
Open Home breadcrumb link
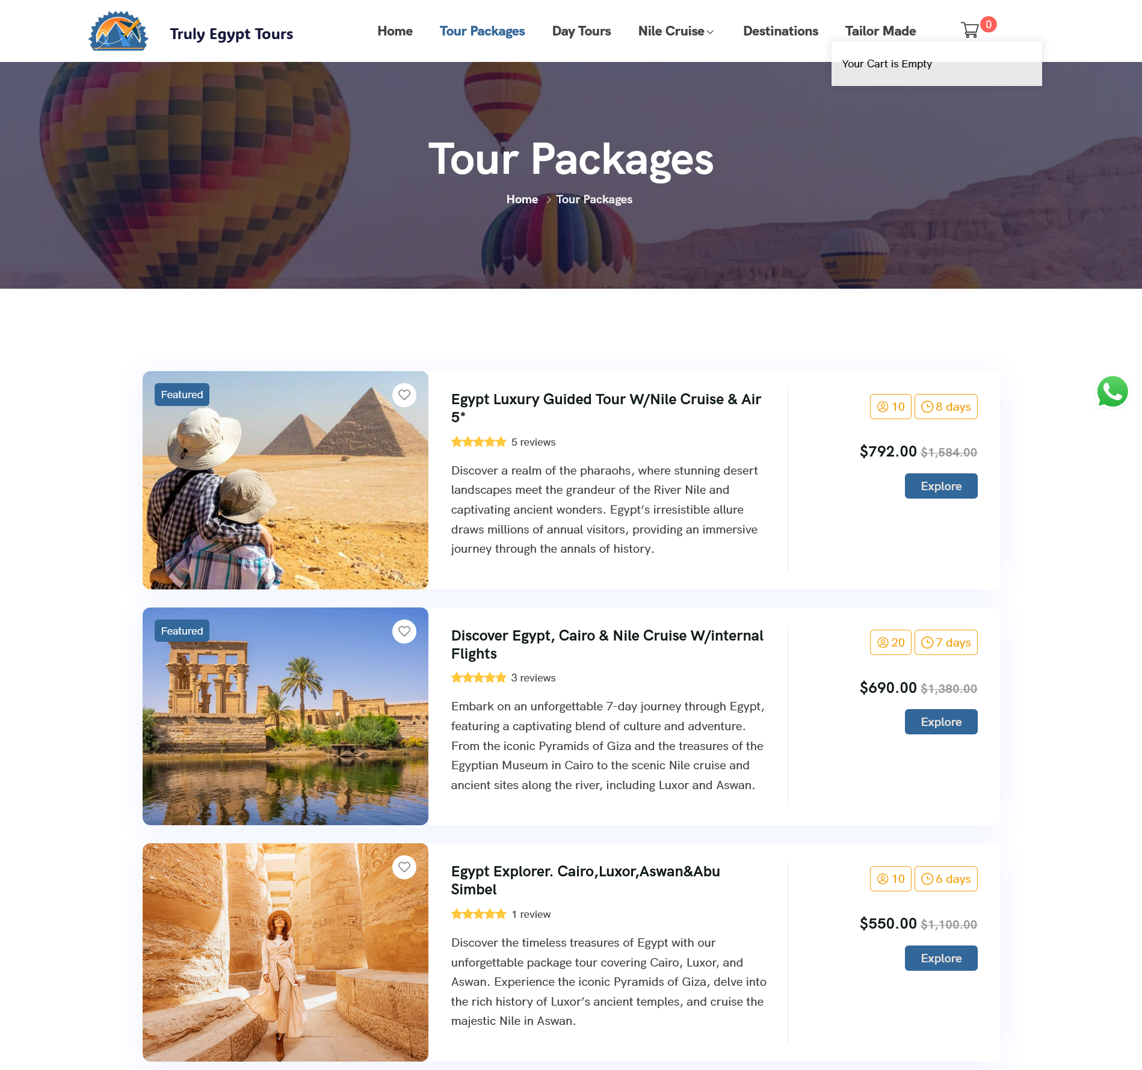click(x=522, y=200)
